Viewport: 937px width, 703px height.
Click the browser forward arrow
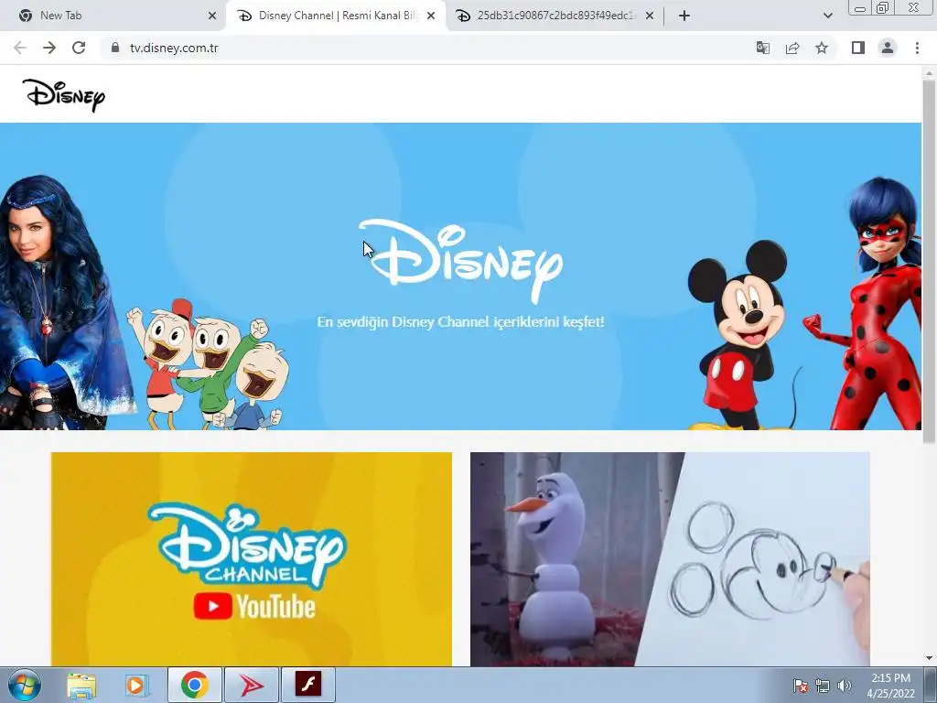coord(49,48)
